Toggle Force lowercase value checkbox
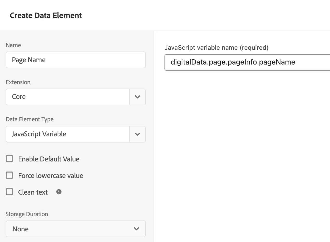330x242 pixels. pos(9,175)
